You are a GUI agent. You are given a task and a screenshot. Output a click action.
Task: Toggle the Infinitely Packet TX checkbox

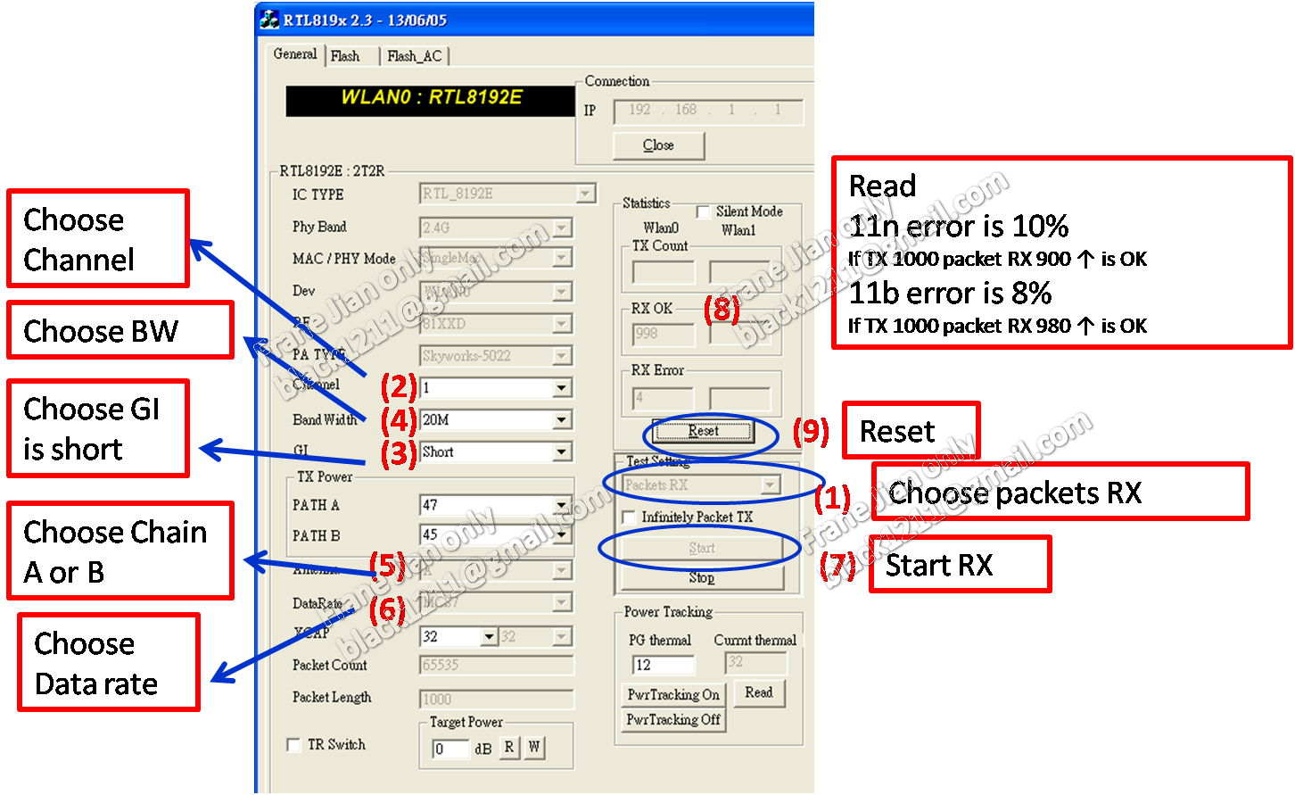[x=627, y=518]
